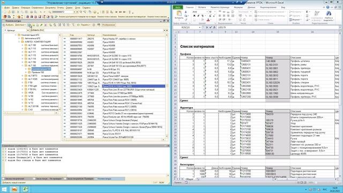
Task: Expand the ALT 100 folder in tree
Action: pos(23,45)
